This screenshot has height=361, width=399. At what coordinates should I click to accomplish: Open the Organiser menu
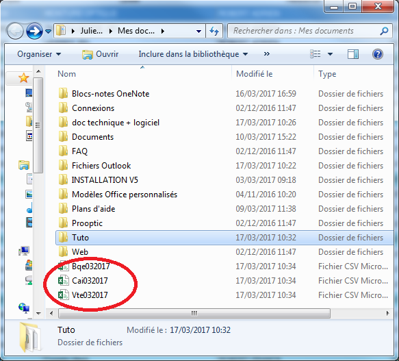[x=39, y=54]
